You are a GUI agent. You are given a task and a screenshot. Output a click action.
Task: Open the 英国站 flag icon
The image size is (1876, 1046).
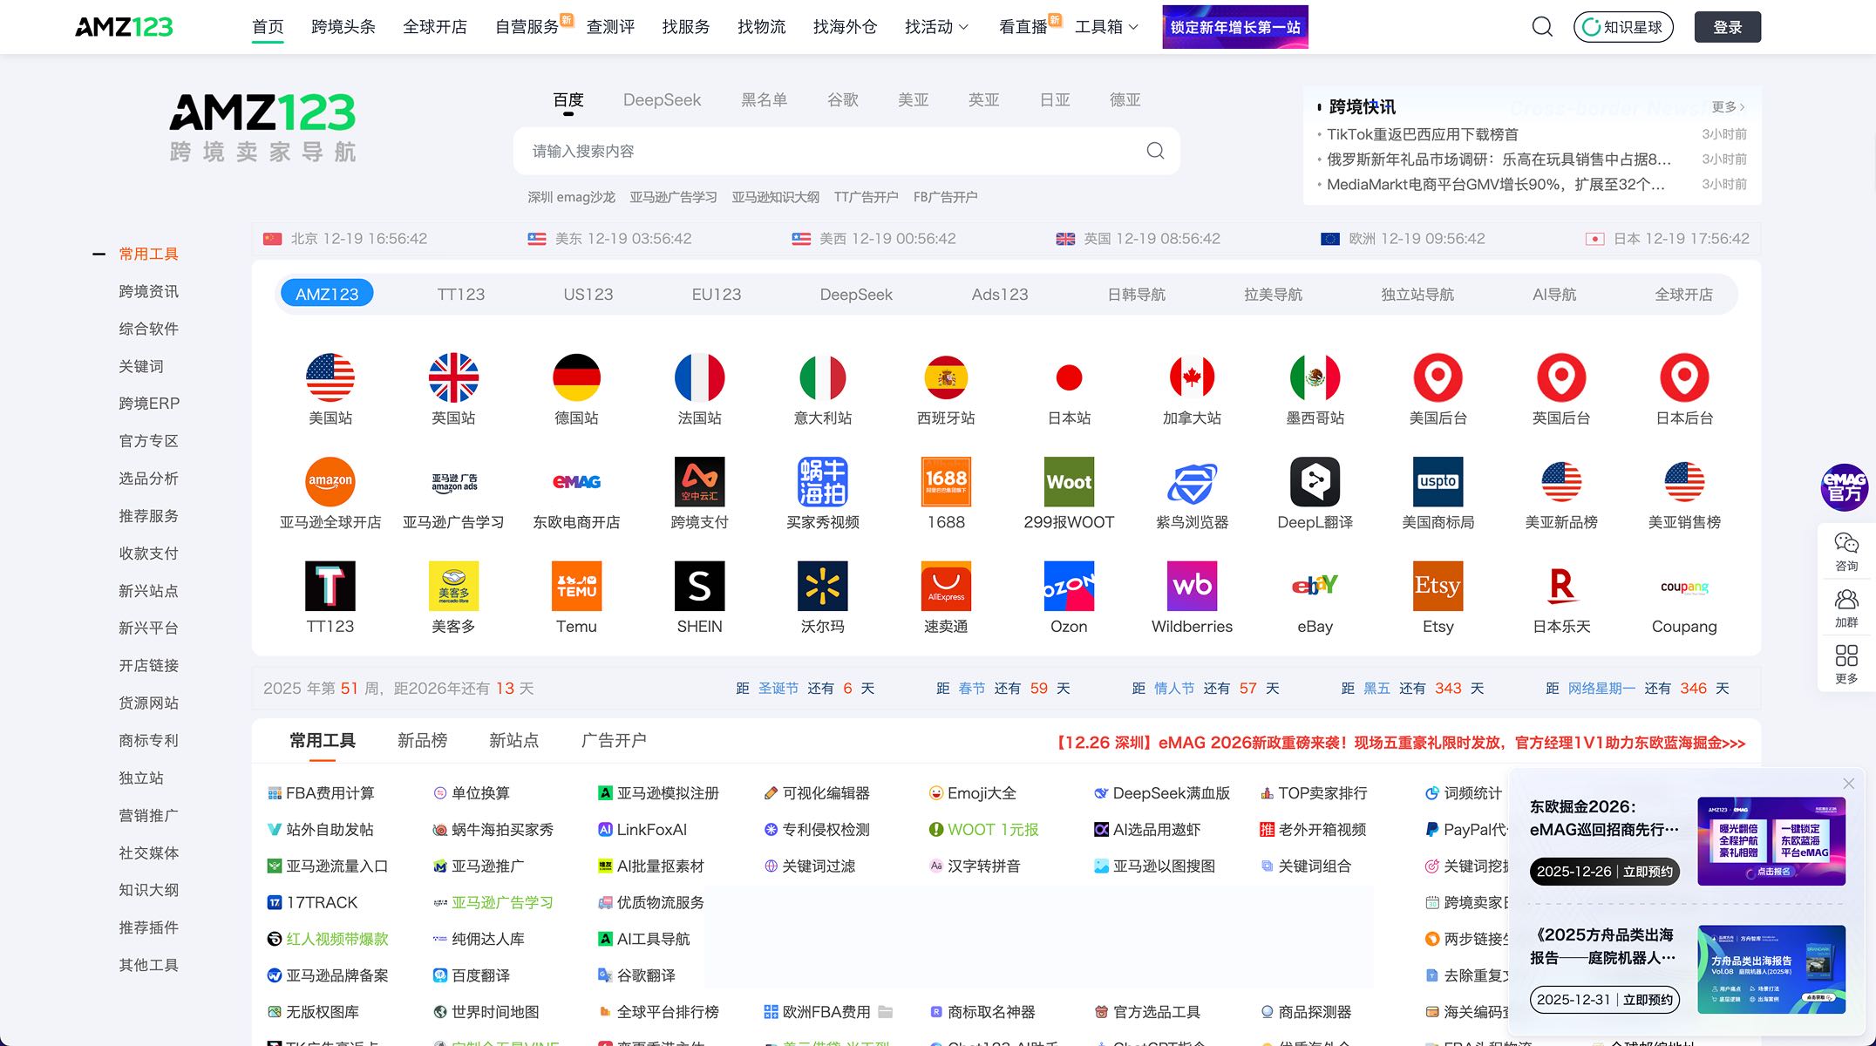pyautogui.click(x=453, y=377)
